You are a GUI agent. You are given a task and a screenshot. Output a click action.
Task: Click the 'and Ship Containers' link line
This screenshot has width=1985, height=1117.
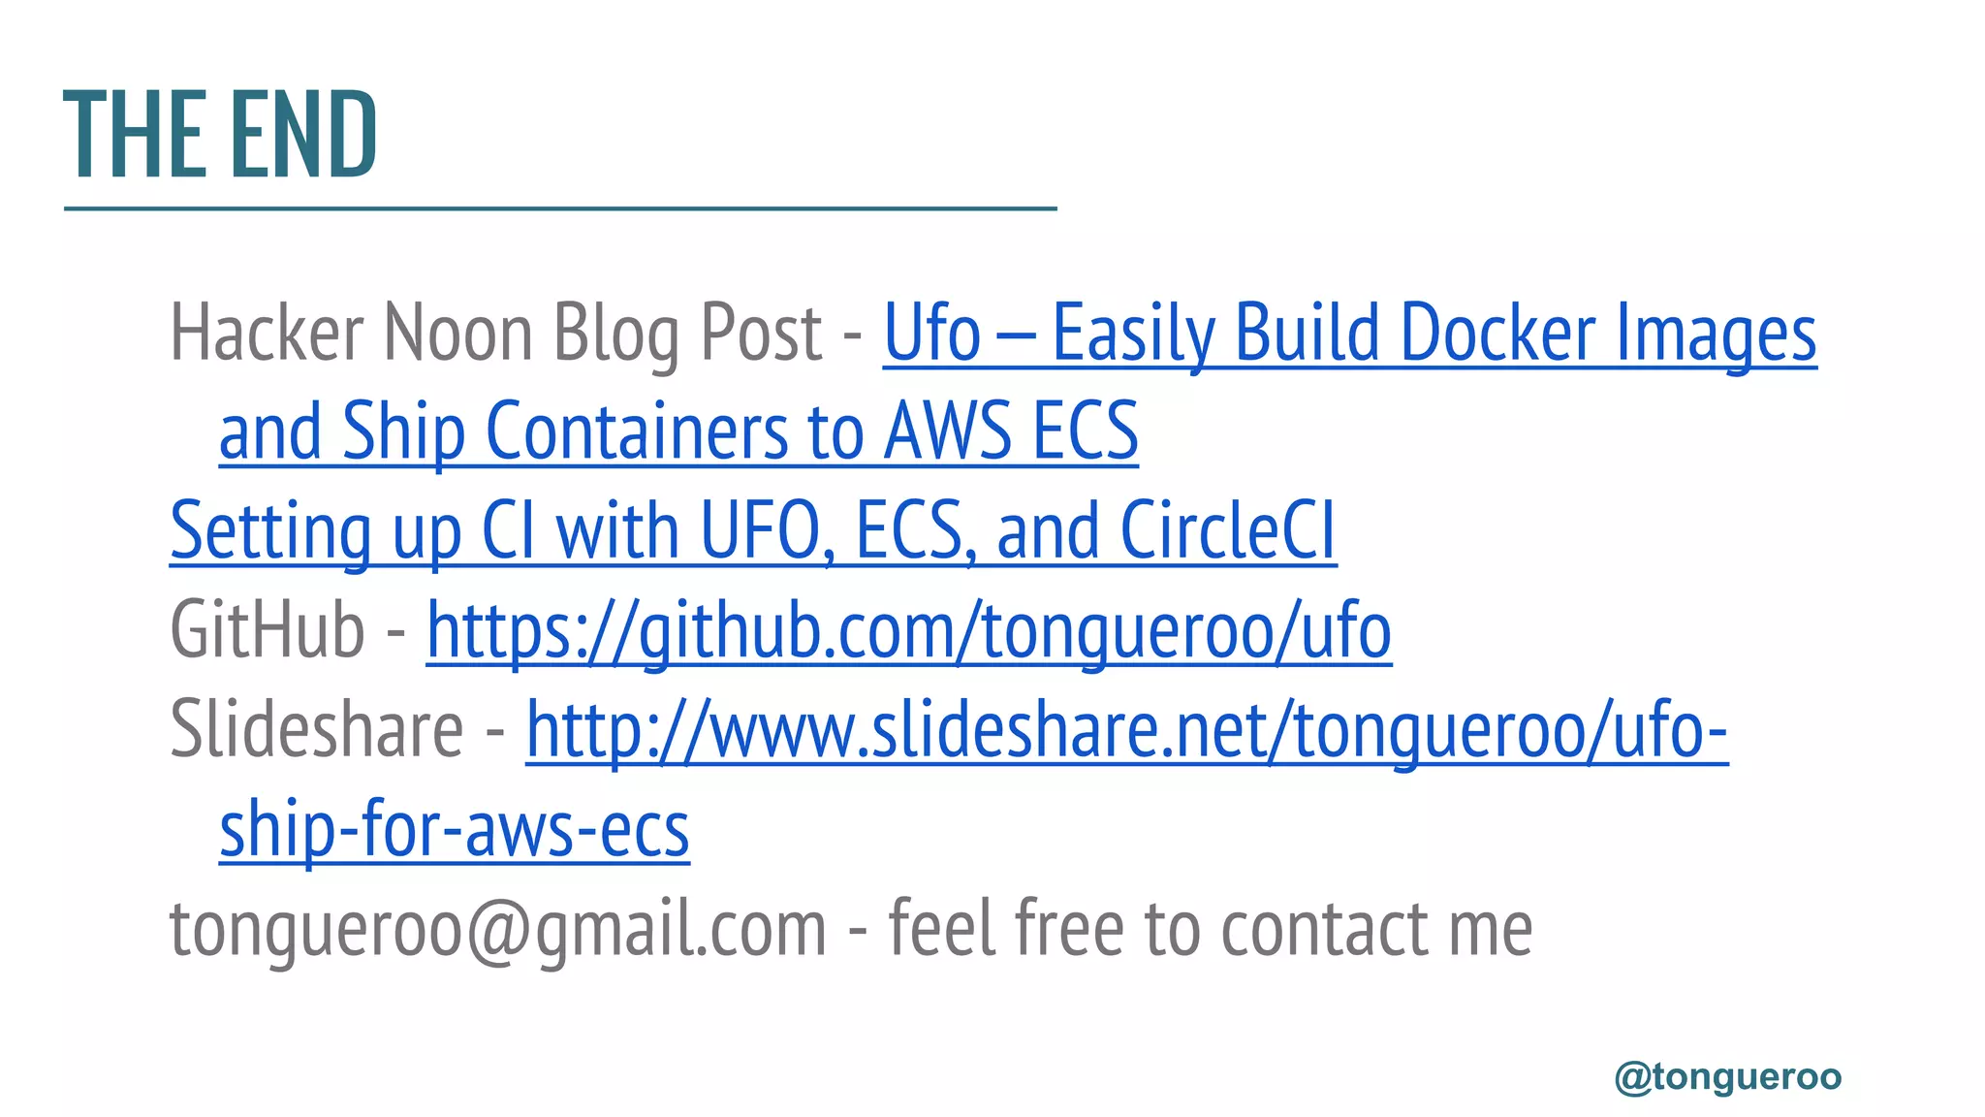[x=678, y=431]
